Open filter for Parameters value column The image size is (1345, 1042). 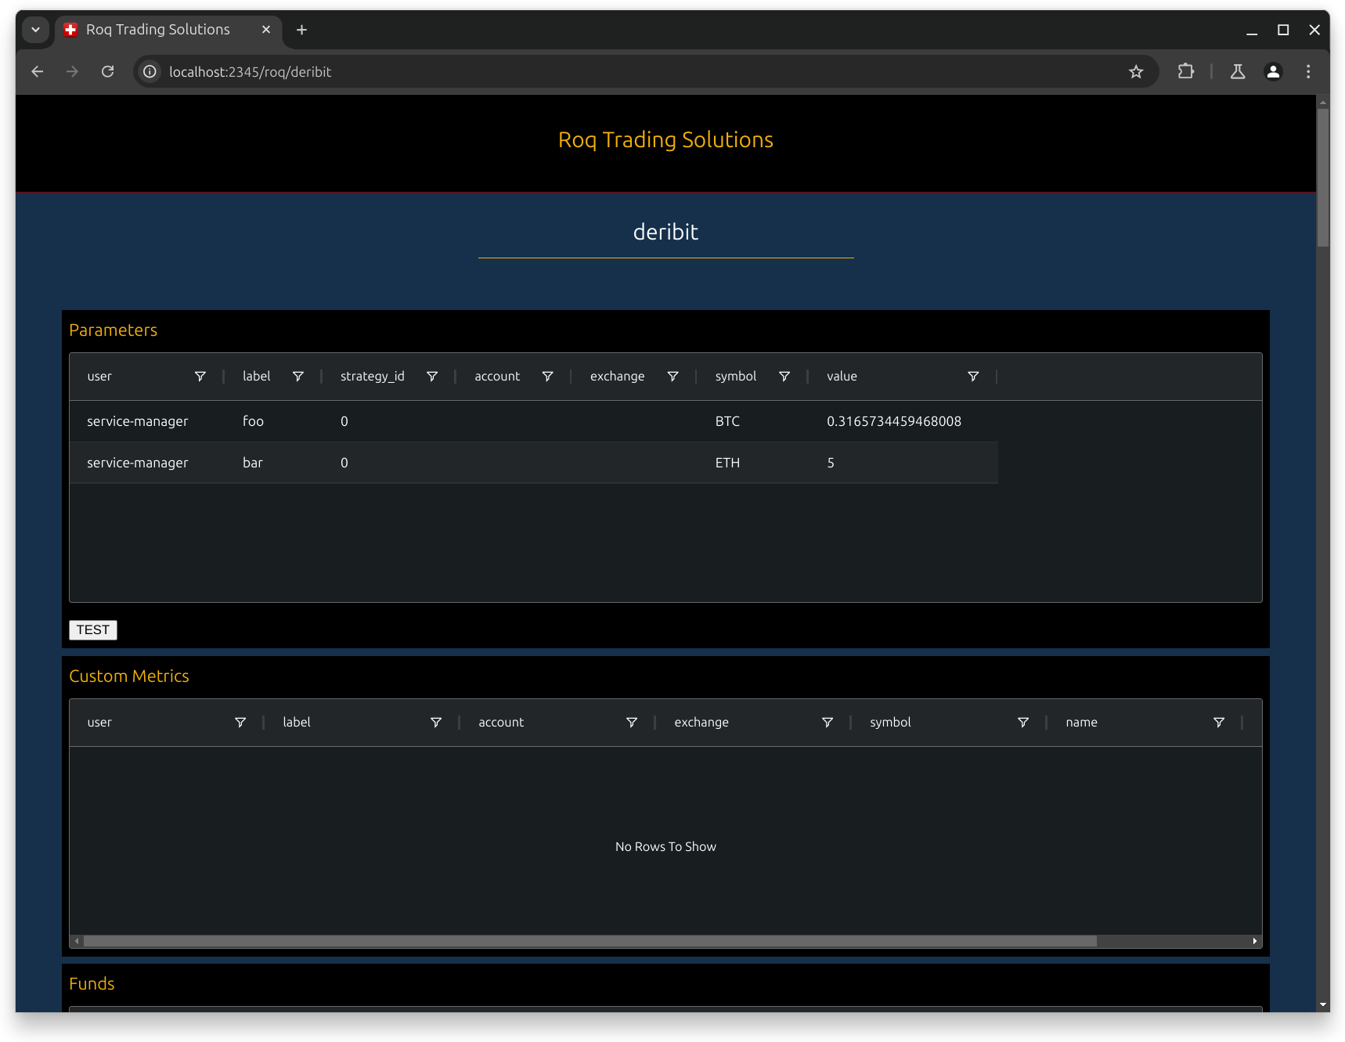pos(973,377)
